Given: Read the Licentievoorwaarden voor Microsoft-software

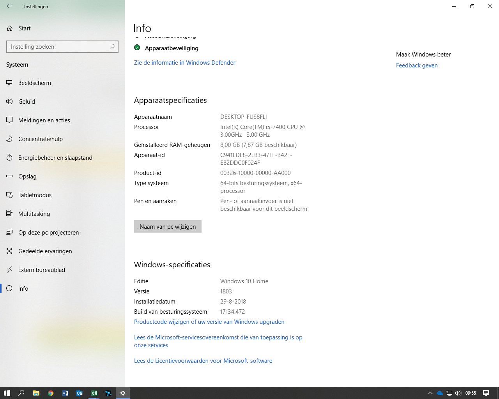Looking at the screenshot, I should point(203,361).
